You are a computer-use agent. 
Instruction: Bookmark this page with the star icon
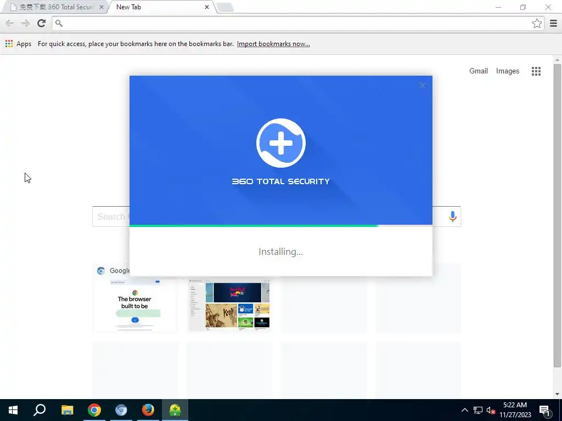point(537,23)
